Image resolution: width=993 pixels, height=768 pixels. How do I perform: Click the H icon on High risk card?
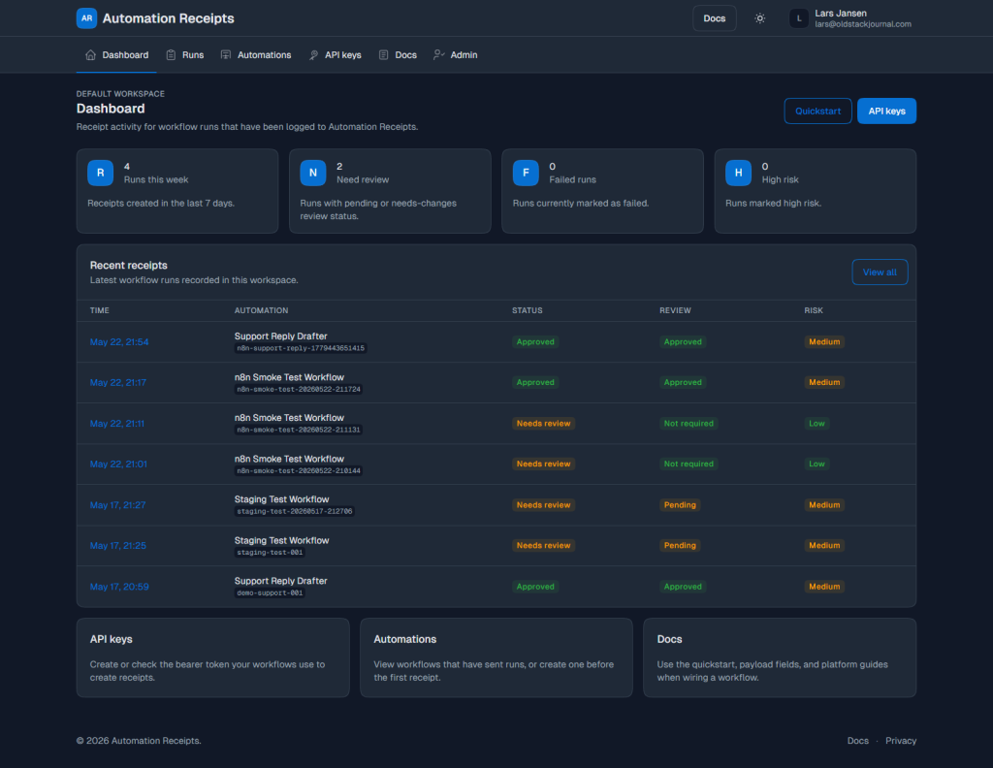tap(738, 173)
